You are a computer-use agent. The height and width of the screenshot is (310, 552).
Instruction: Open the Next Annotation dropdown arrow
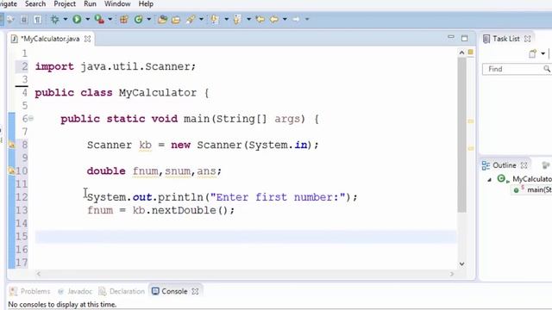click(226, 19)
